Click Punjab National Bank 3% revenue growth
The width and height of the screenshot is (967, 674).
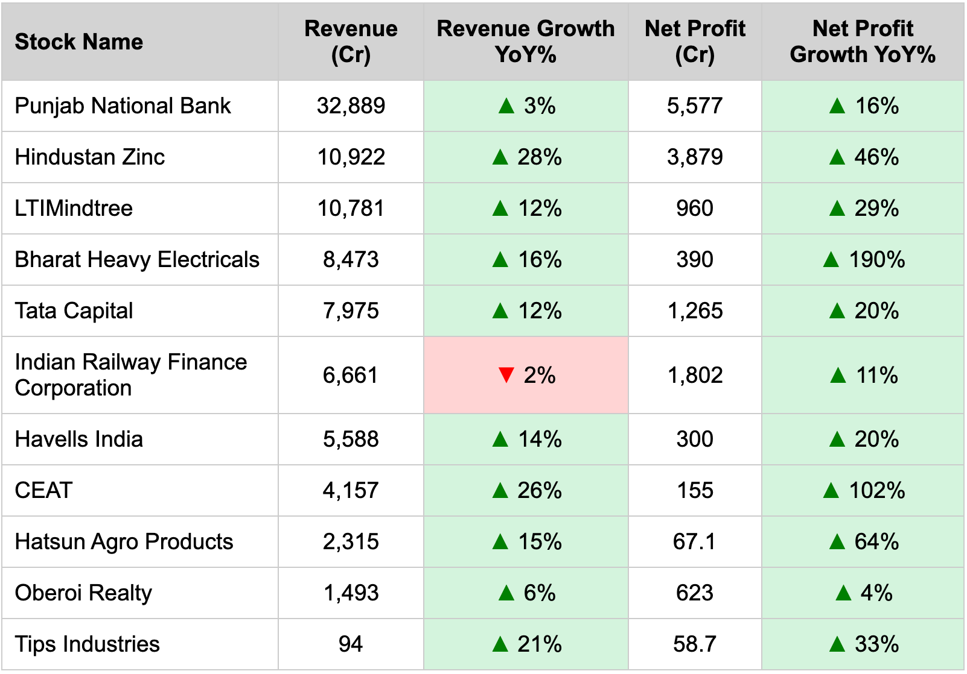(526, 106)
